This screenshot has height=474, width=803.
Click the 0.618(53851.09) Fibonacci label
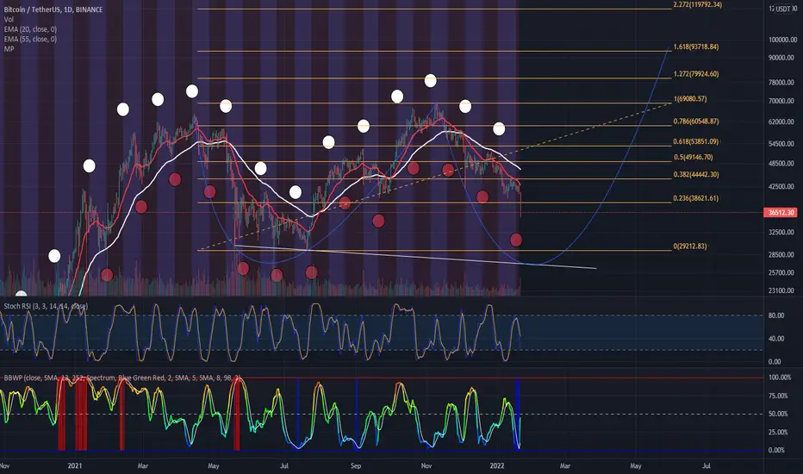click(695, 141)
